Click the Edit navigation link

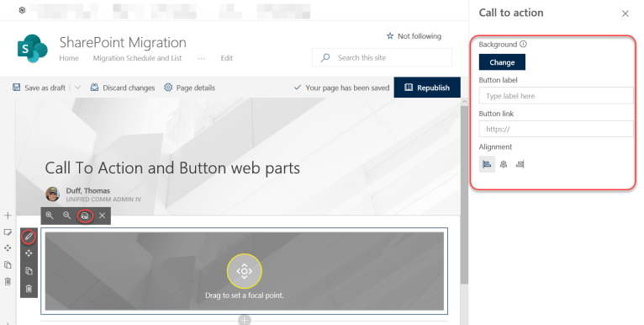pos(227,58)
